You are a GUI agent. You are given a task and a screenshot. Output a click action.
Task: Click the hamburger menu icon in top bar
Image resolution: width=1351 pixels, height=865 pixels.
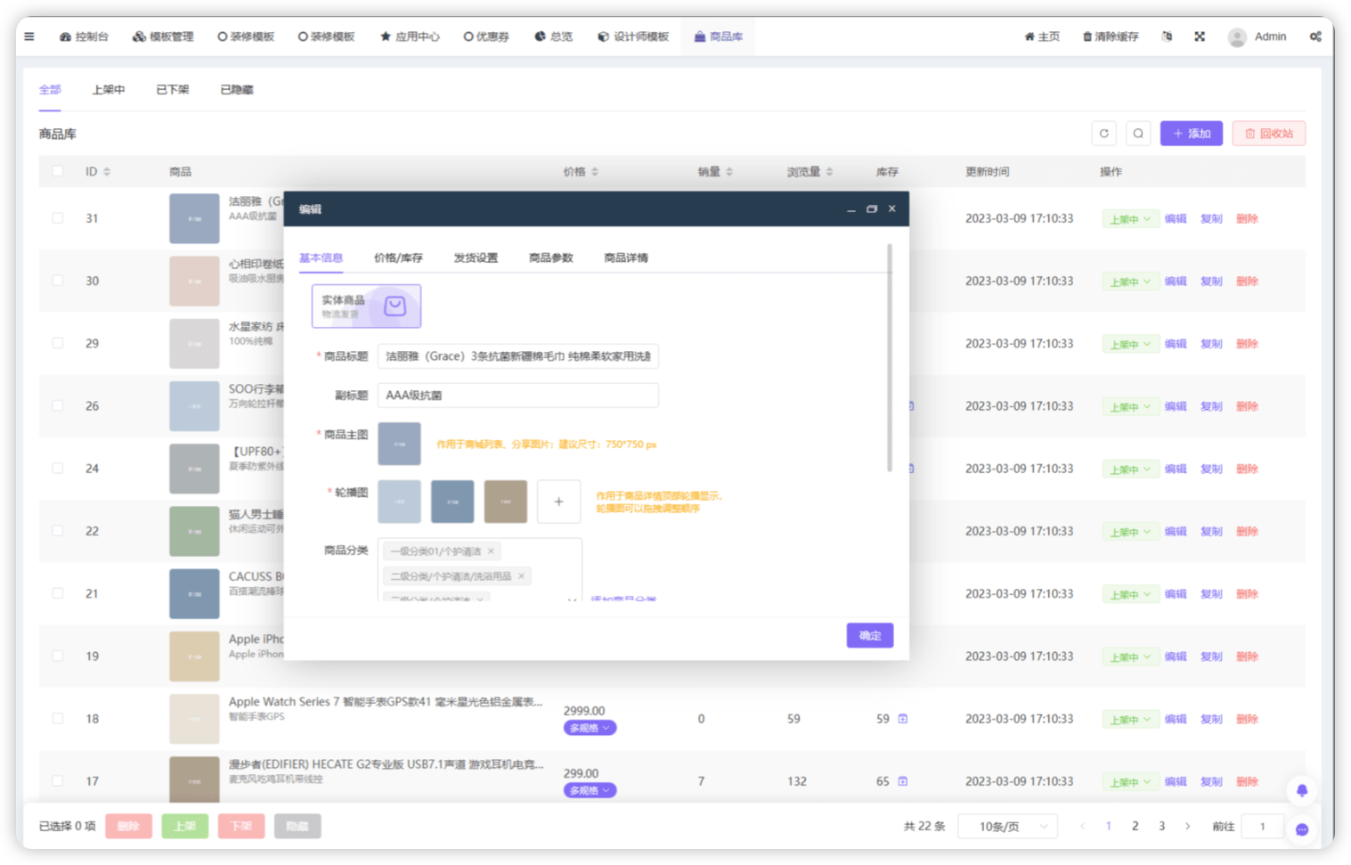coord(29,37)
